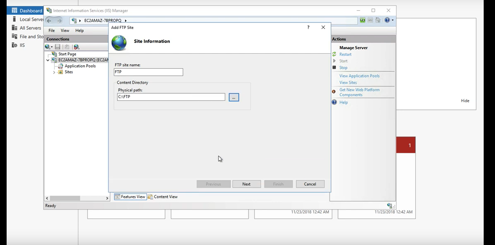Click the blue Help icon in Actions pane
495x245 pixels.
click(334, 102)
